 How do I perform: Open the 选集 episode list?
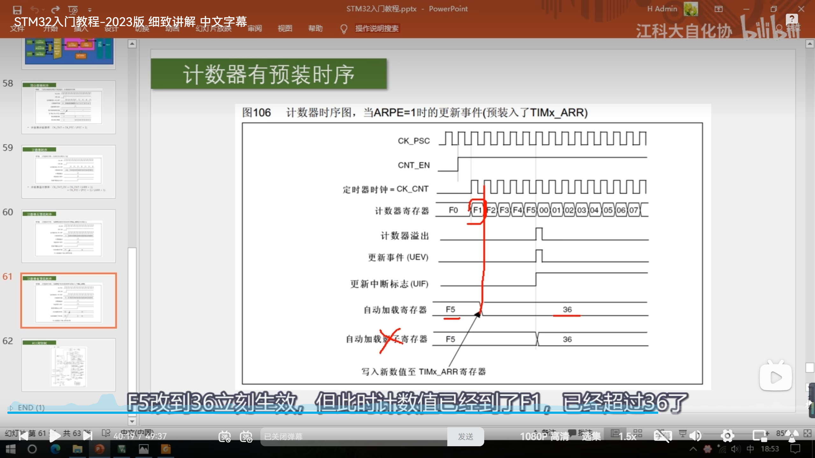tap(591, 436)
